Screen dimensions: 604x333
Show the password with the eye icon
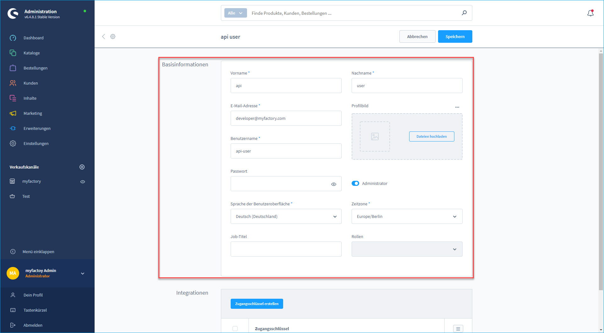tap(333, 184)
